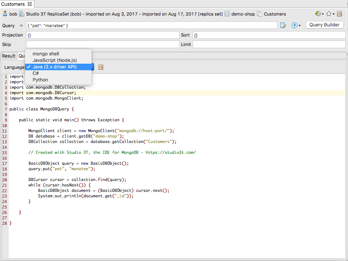Click the Query Builder button
348x261 pixels.
324,25
